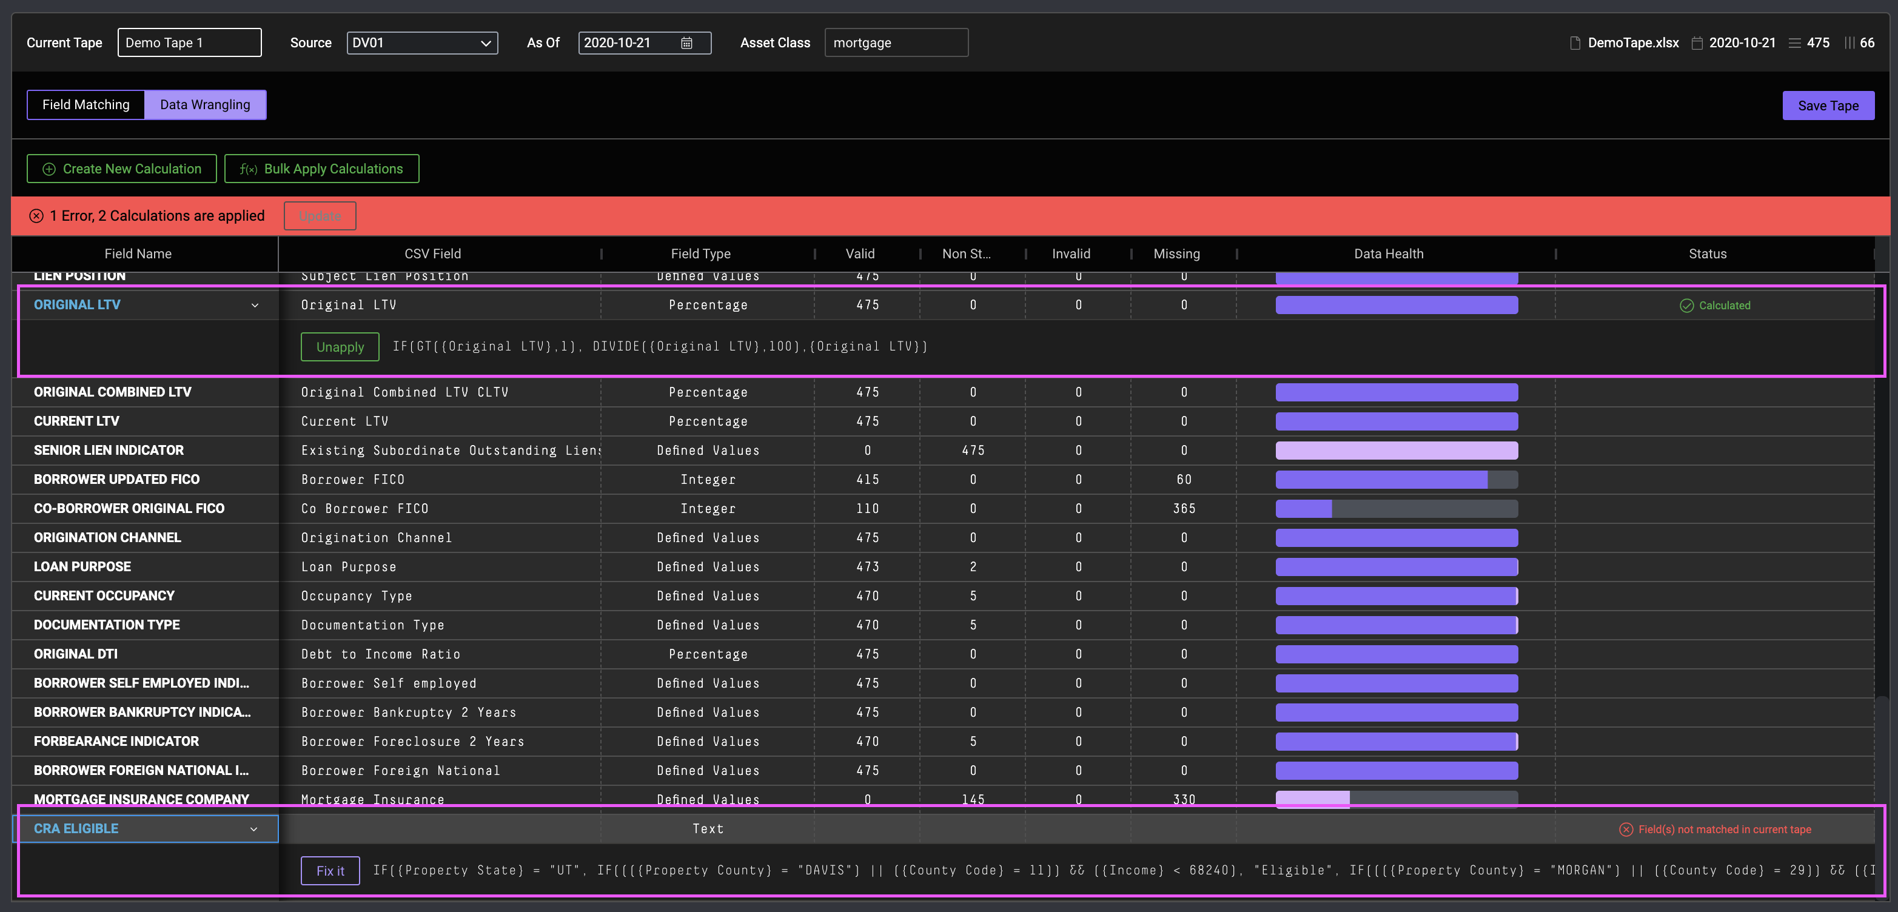The height and width of the screenshot is (912, 1898).
Task: Click the calendar icon in As Of field
Action: 686,42
